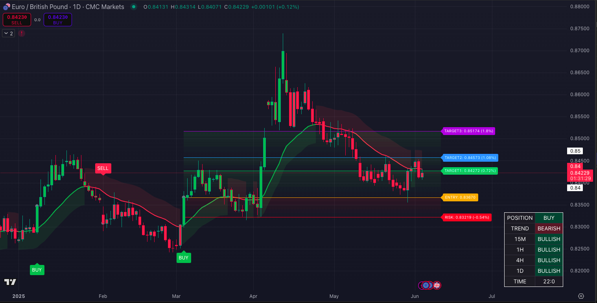Collapse the indicator legend showing 2

click(x=8, y=33)
